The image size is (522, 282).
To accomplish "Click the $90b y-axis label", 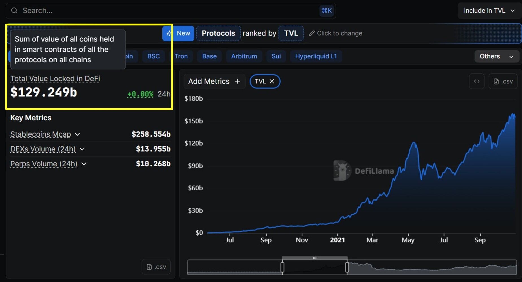I will point(195,166).
